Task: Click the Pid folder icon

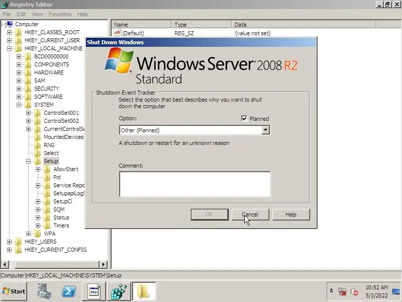Action: (x=47, y=177)
